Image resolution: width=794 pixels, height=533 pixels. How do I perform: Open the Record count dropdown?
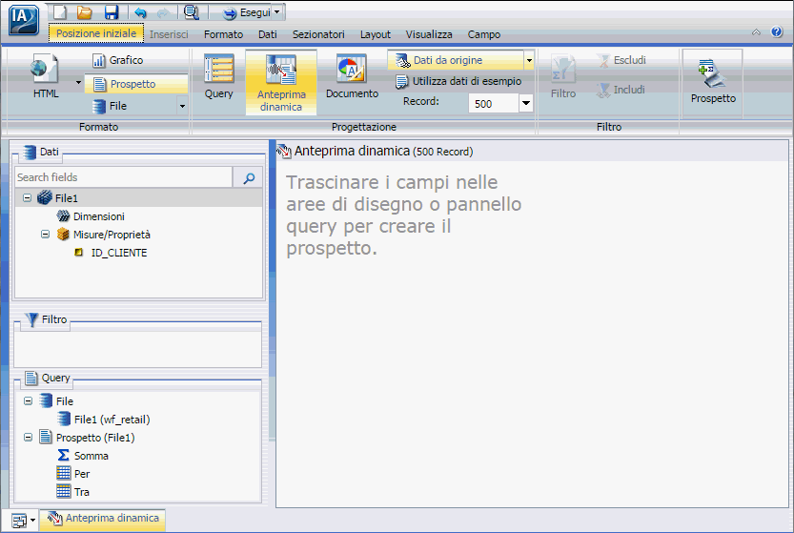(526, 103)
